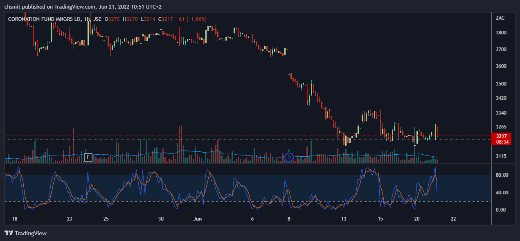Click the TradingView logo at the bottom
This screenshot has width=520, height=241.
point(25,233)
